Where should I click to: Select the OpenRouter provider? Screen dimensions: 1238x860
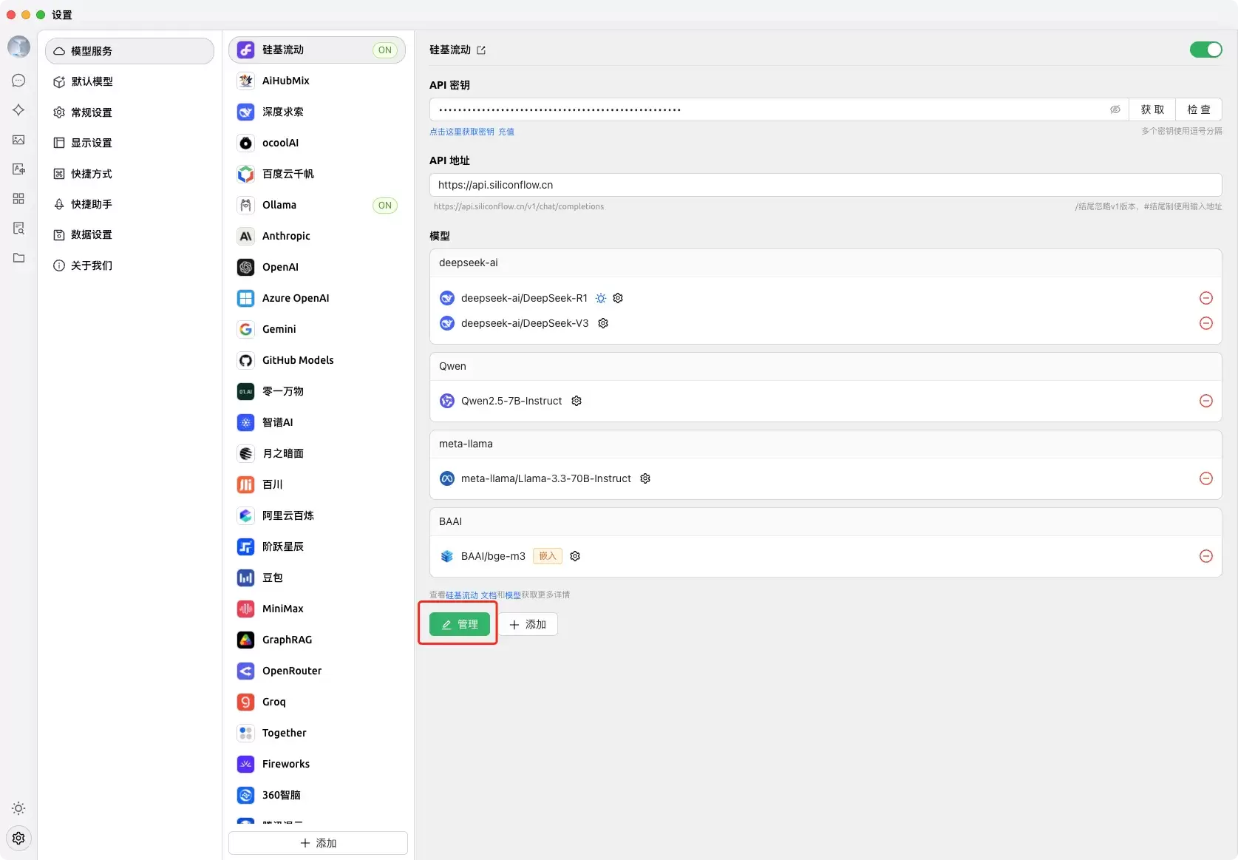coord(317,671)
